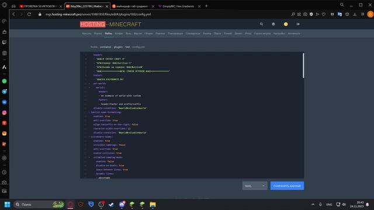Viewport: 374px width, 210px height.
Task: Open Instagram in Opera sidebar
Action: [x=4, y=113]
